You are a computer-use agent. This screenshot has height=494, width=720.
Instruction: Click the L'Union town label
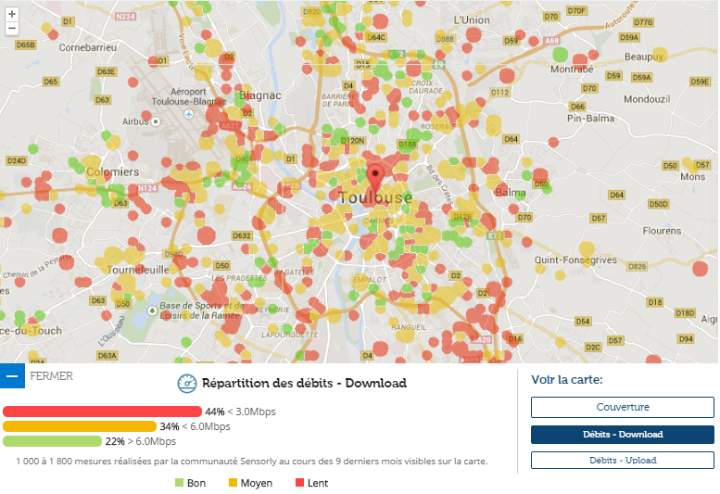(x=472, y=20)
